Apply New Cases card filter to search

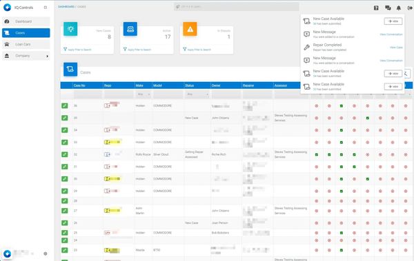coord(77,50)
